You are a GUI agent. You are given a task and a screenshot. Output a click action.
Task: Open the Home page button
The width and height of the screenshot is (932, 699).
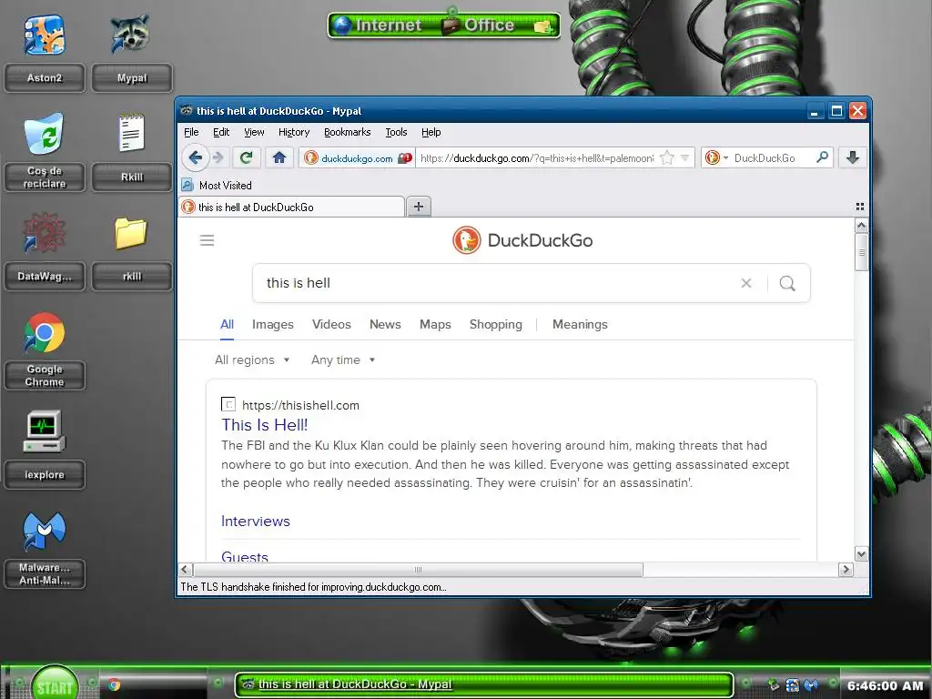[279, 157]
